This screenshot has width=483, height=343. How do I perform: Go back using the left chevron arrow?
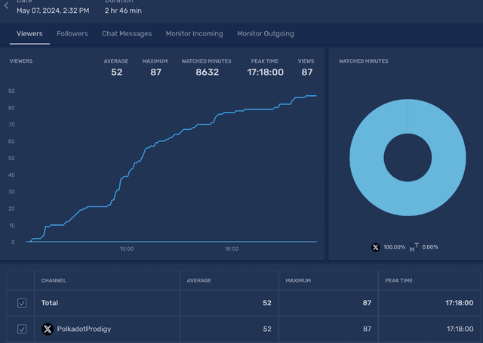(7, 5)
